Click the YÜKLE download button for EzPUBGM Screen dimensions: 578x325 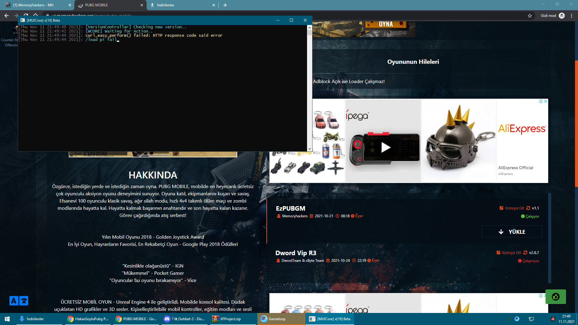(x=512, y=232)
